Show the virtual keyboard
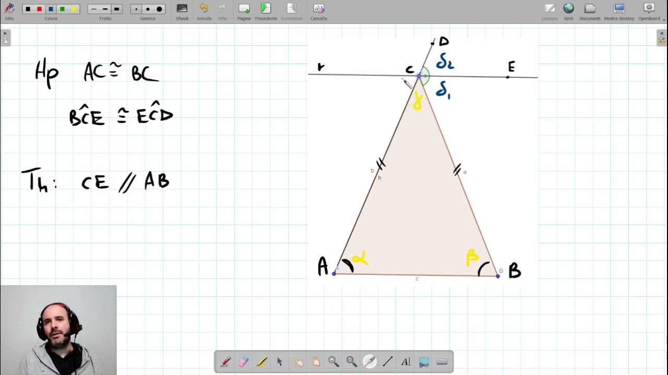The height and width of the screenshot is (375, 668). point(442,362)
